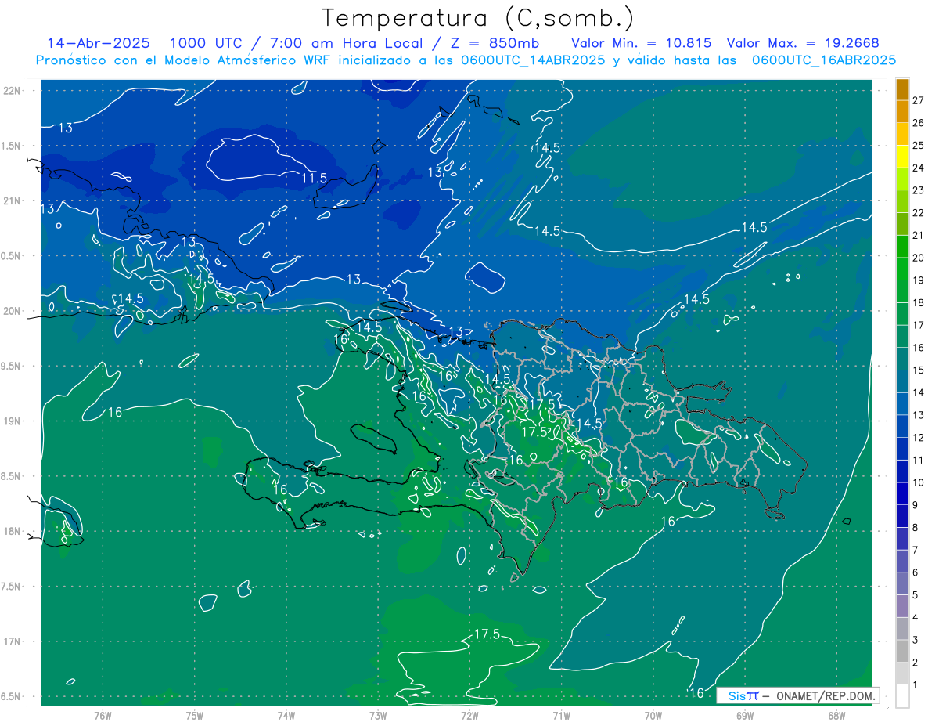Click legend value '24' on color scale
Image resolution: width=939 pixels, height=726 pixels.
[919, 168]
